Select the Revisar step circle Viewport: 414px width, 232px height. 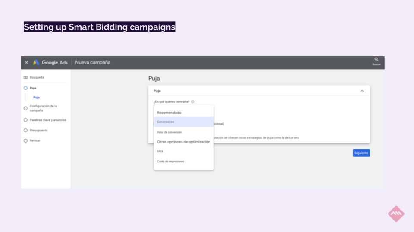pos(25,141)
